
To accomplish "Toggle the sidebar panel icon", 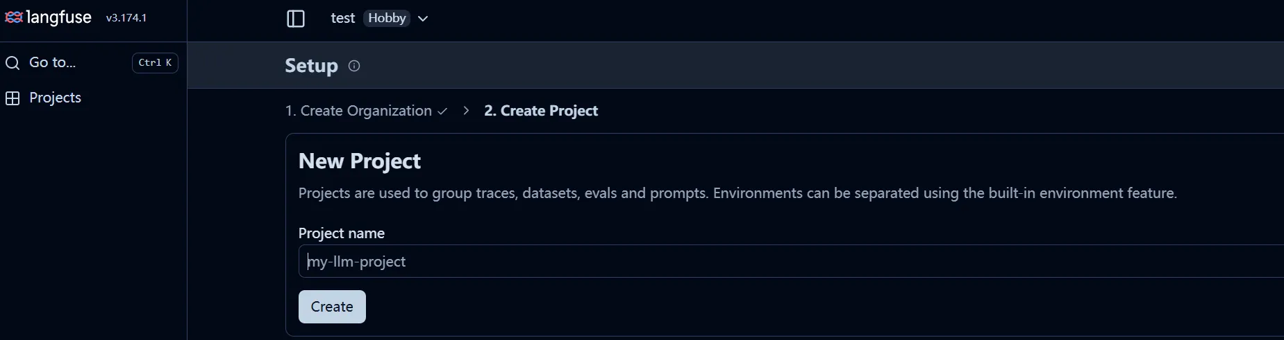I will (296, 19).
